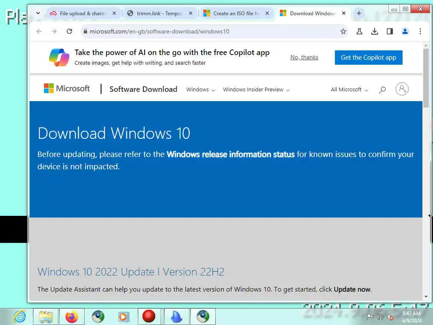Switch to Create an ISO file tab
Image resolution: width=433 pixels, height=325 pixels.
coord(236,13)
